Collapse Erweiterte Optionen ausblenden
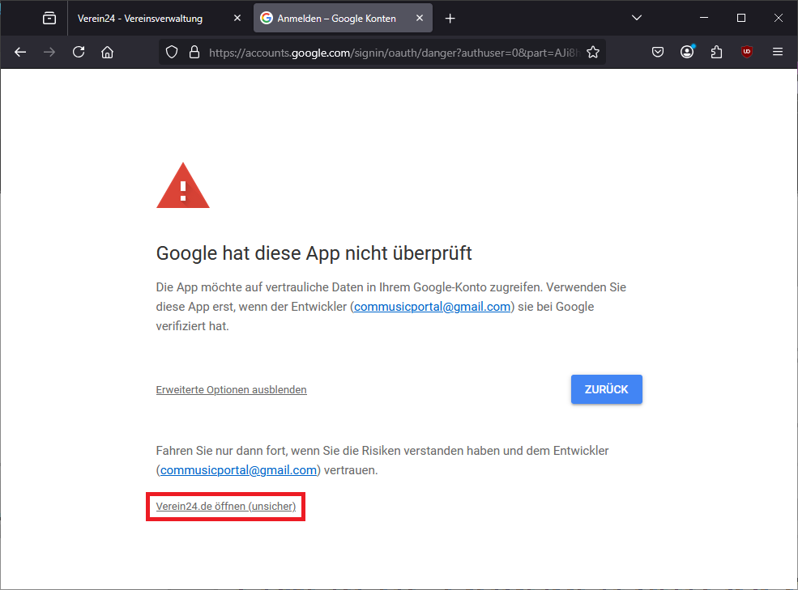The height and width of the screenshot is (590, 798). tap(231, 389)
